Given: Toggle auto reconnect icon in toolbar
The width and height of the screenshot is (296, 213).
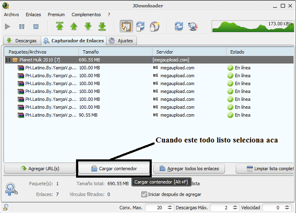Looking at the screenshot, I should [x=141, y=26].
